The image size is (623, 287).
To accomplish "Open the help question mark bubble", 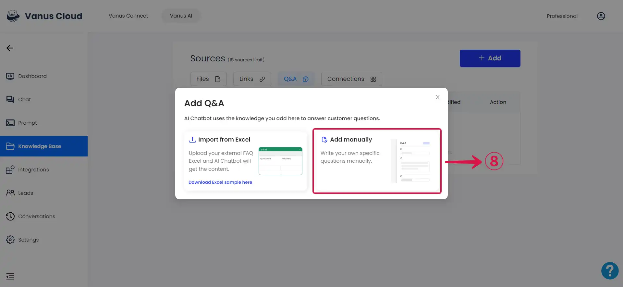I will tap(610, 271).
